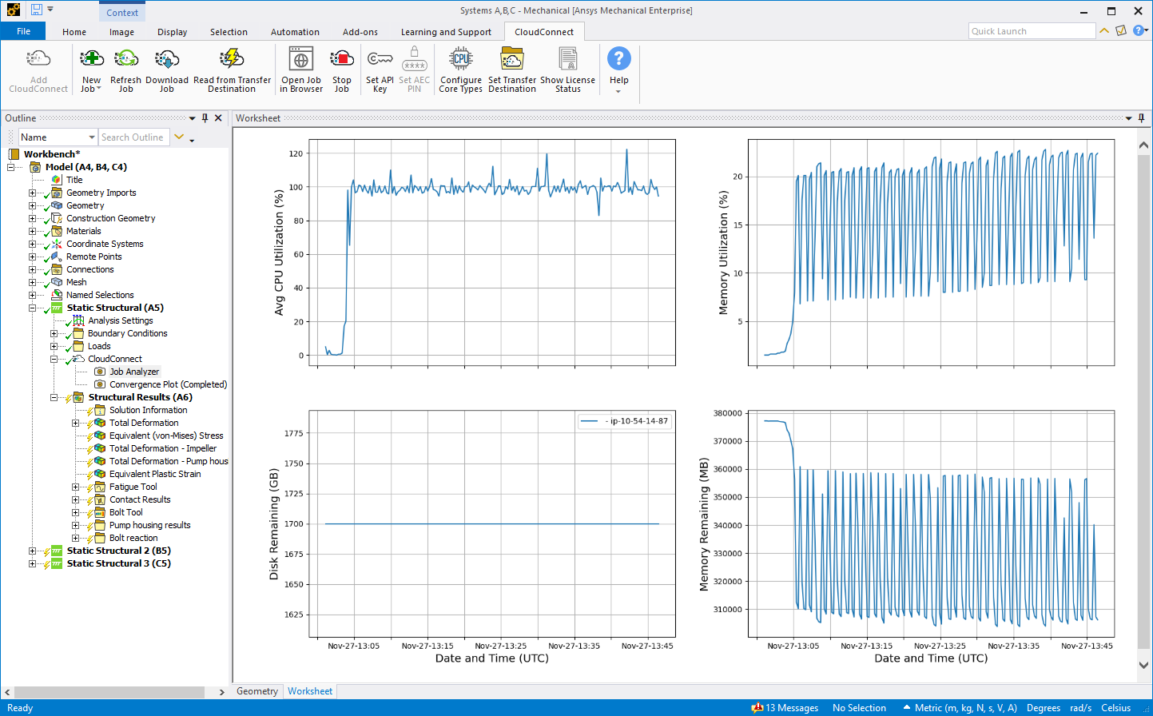This screenshot has height=716, width=1153.
Task: Click the help question mark icon at top right
Action: click(1139, 30)
